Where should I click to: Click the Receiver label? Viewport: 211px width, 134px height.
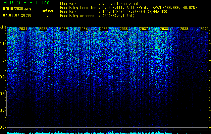click(68, 12)
